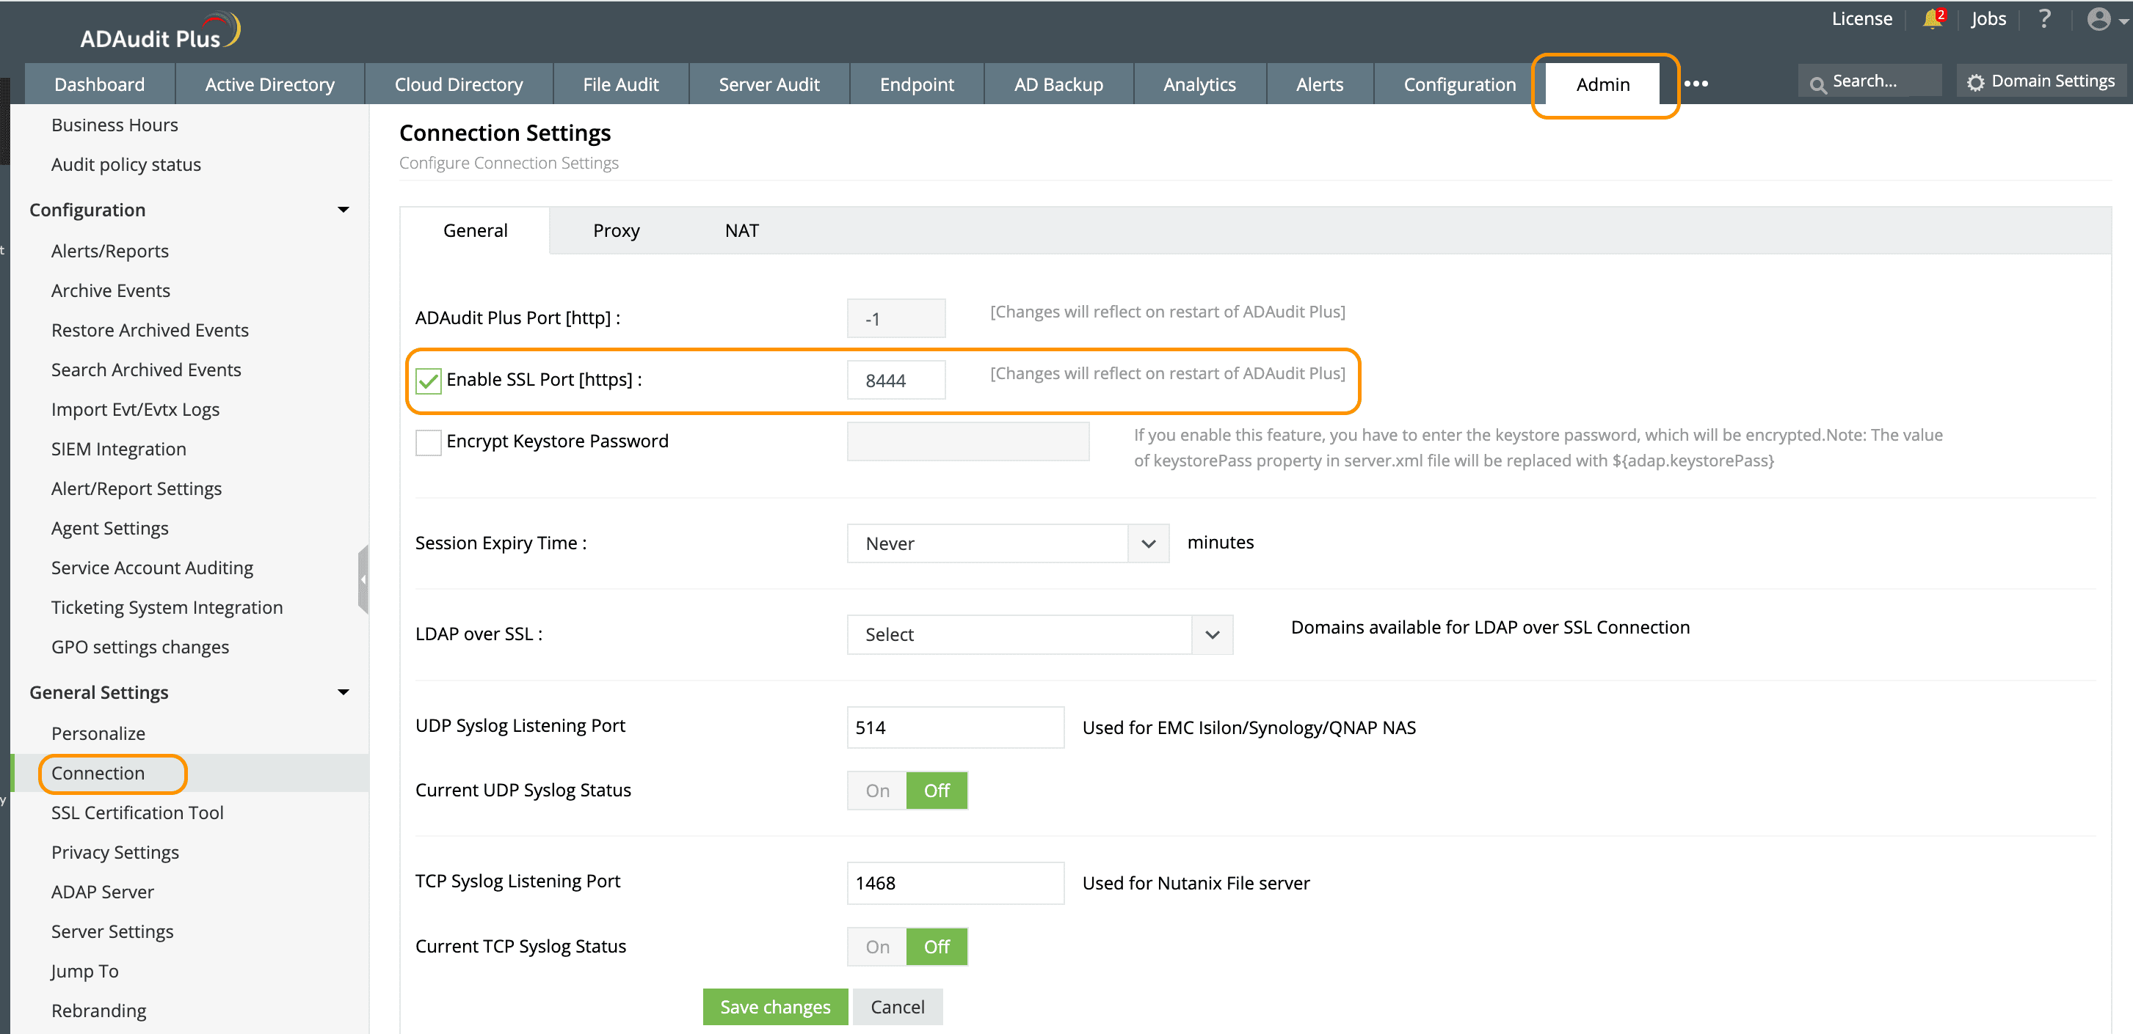The width and height of the screenshot is (2133, 1034).
Task: Open SSL Certification Tool
Action: pyautogui.click(x=137, y=813)
